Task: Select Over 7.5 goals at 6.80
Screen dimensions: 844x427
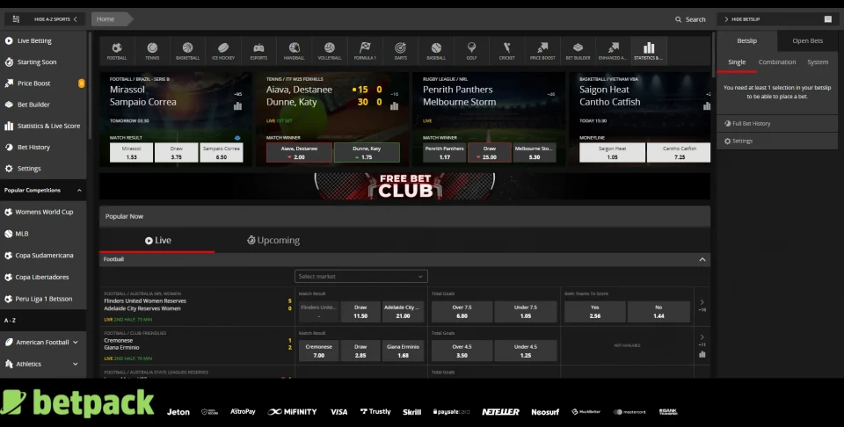Action: tap(462, 312)
